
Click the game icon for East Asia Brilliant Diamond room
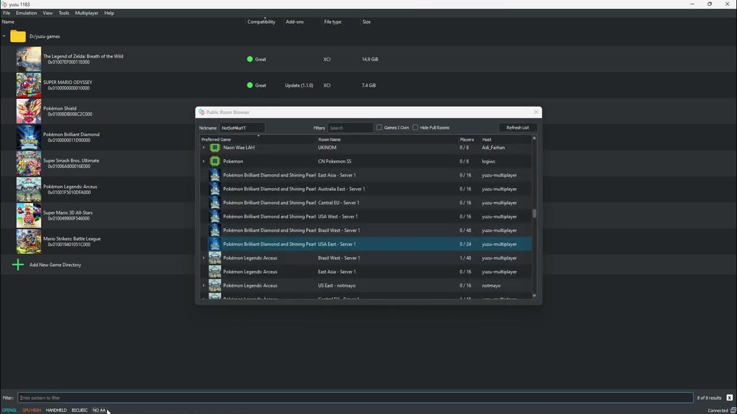215,175
